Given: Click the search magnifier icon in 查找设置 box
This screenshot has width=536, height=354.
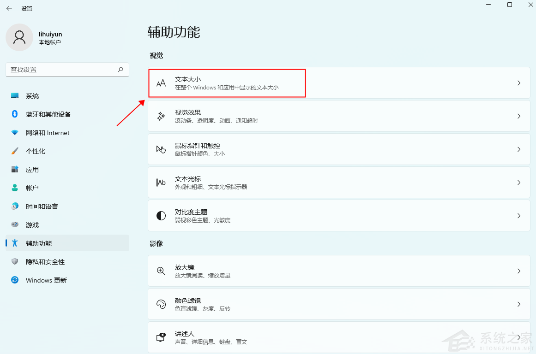Looking at the screenshot, I should pos(120,70).
